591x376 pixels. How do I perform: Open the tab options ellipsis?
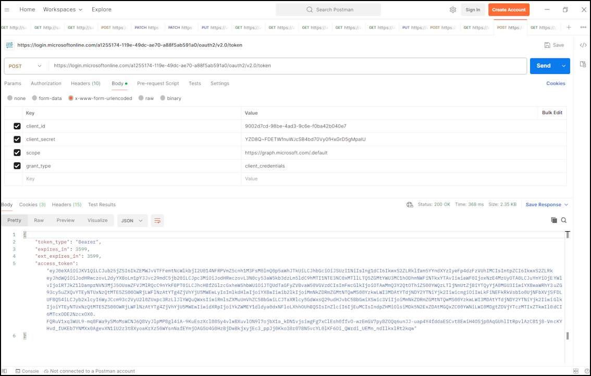(x=583, y=27)
